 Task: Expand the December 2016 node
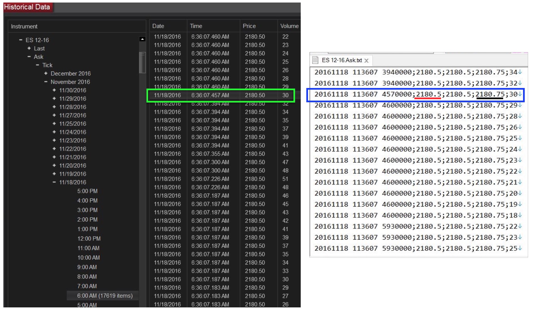46,73
